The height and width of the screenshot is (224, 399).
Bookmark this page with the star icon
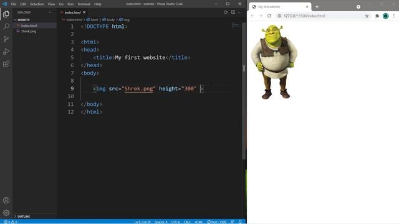(367, 16)
